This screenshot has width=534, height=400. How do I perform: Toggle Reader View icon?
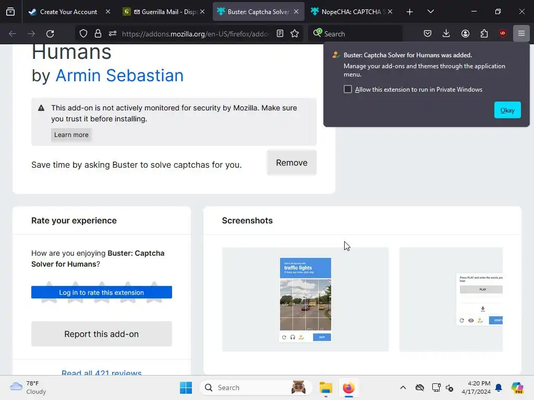pos(280,34)
